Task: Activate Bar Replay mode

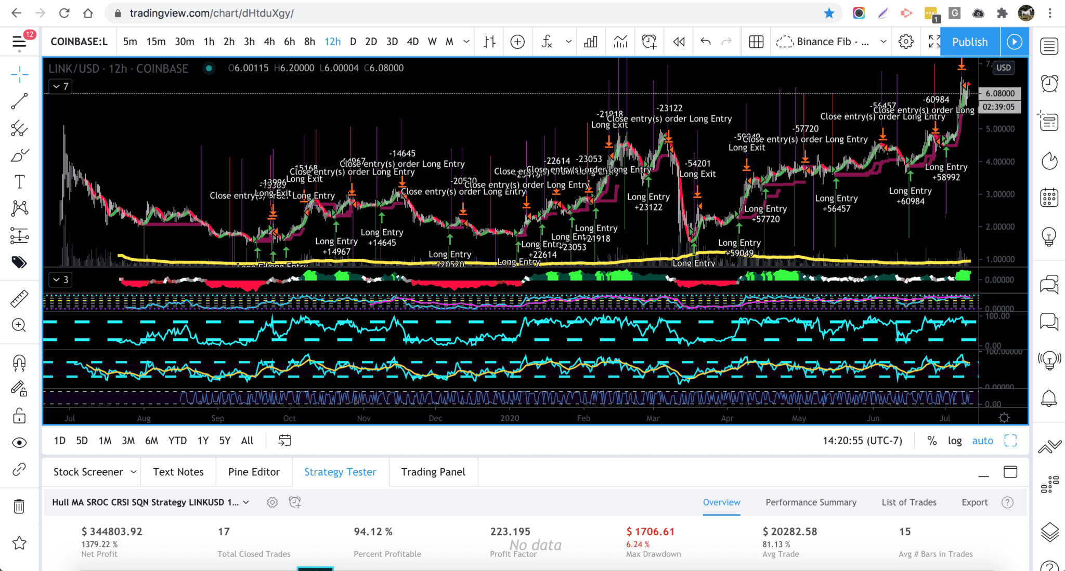Action: (x=679, y=42)
